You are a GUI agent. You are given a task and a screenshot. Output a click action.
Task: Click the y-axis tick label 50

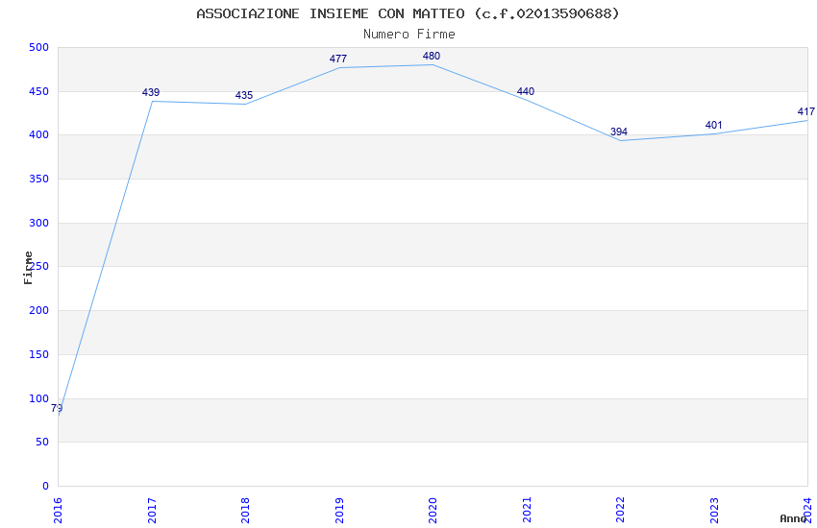point(42,443)
